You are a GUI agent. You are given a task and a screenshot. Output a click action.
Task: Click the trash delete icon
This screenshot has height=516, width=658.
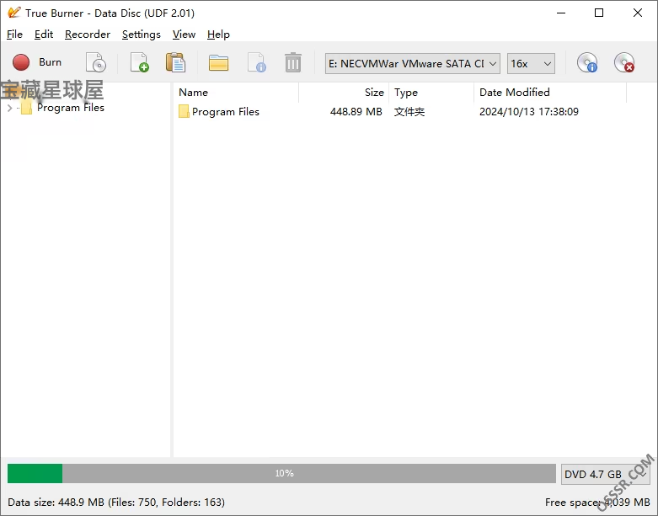tap(293, 63)
